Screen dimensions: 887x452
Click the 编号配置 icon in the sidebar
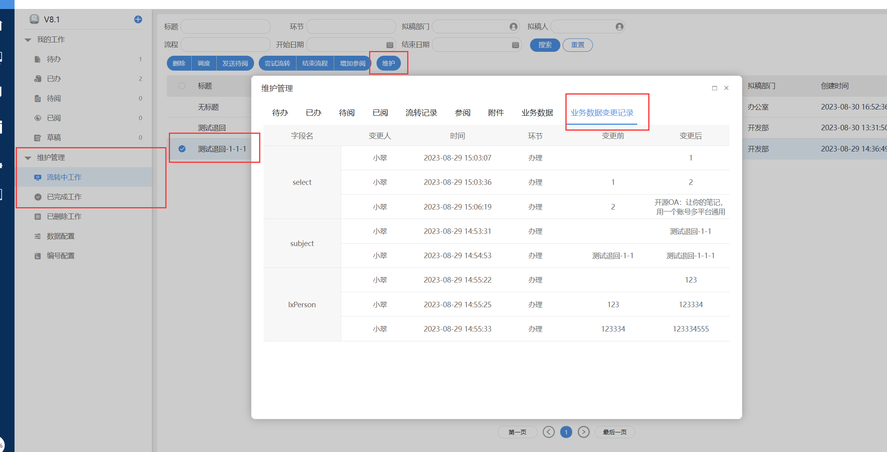coord(38,256)
